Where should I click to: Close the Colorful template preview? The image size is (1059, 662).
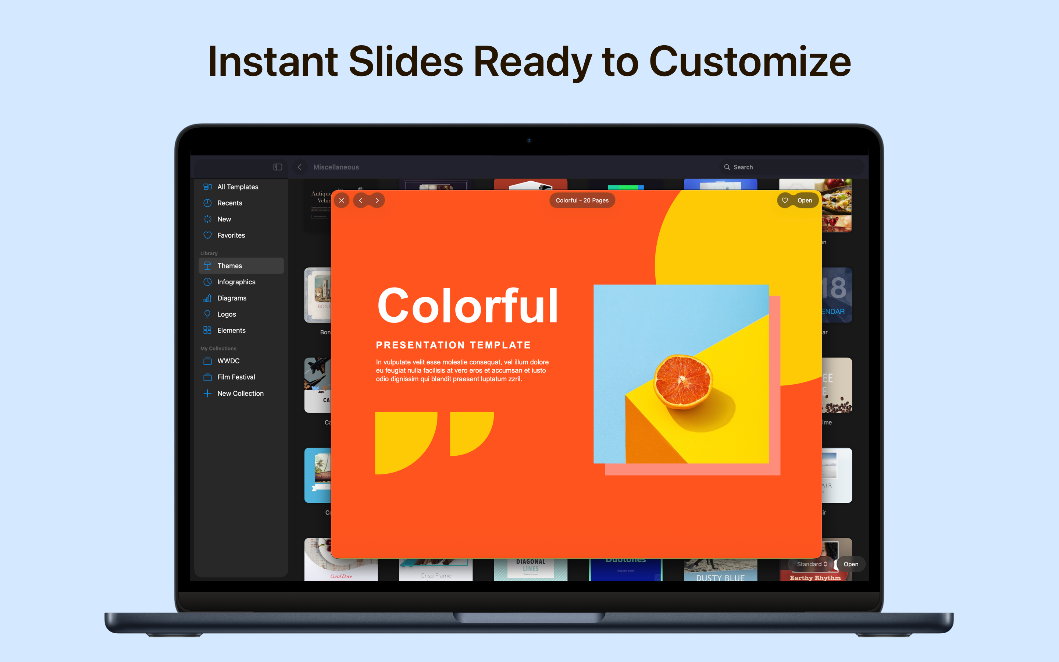342,200
